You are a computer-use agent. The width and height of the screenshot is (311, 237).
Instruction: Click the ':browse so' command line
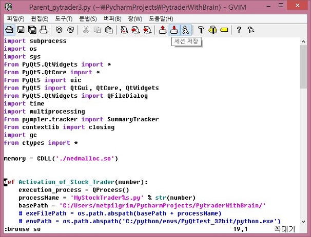tap(22, 229)
